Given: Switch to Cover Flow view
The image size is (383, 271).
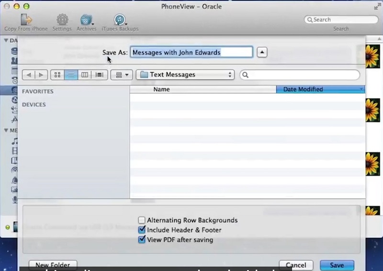Looking at the screenshot, I should [x=99, y=75].
